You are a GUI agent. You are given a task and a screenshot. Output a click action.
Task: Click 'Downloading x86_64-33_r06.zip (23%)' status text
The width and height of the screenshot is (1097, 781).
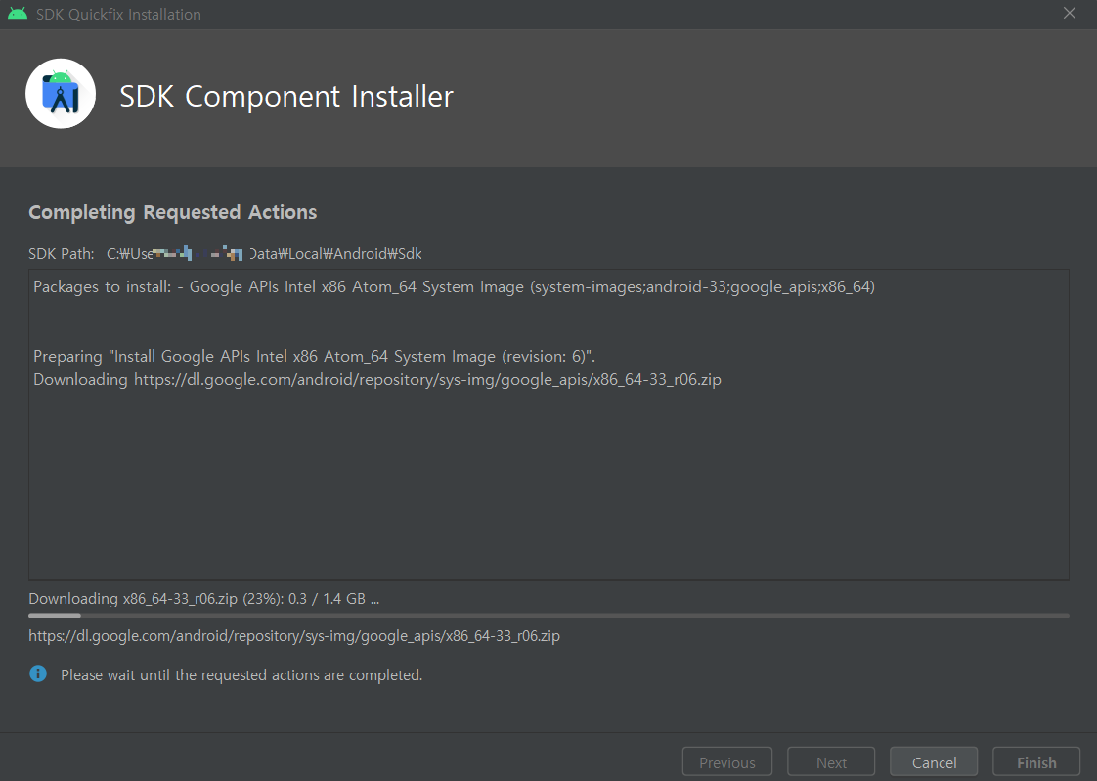[x=203, y=598]
